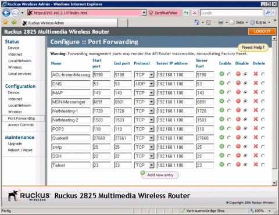Click the red Disable icon for NetMeeting-1 row
Image resolution: width=279 pixels, height=215 pixels.
tap(238, 110)
